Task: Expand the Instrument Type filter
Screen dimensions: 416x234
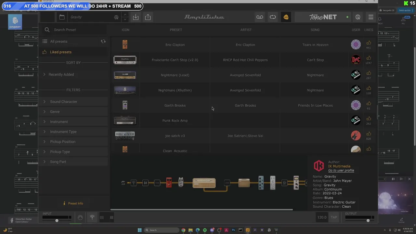Action: tap(74, 132)
